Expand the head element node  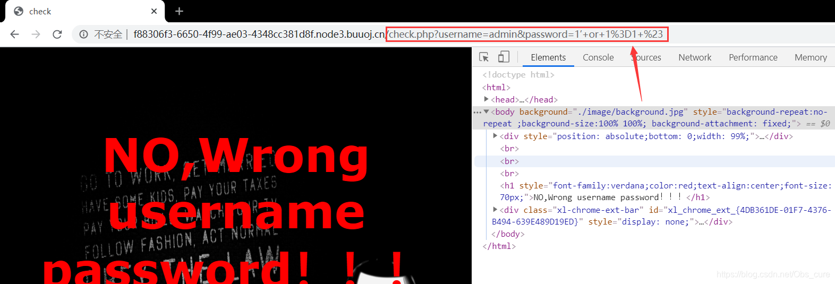point(486,99)
